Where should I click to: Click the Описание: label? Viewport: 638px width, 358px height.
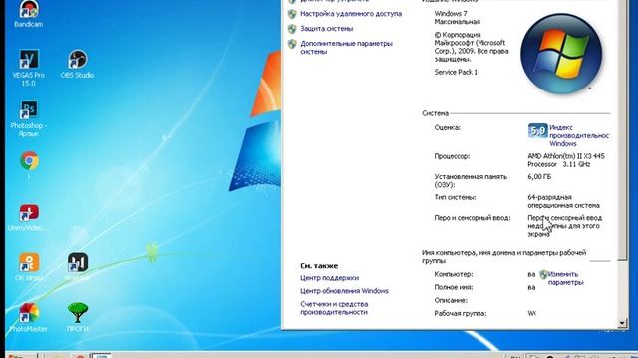(x=451, y=300)
